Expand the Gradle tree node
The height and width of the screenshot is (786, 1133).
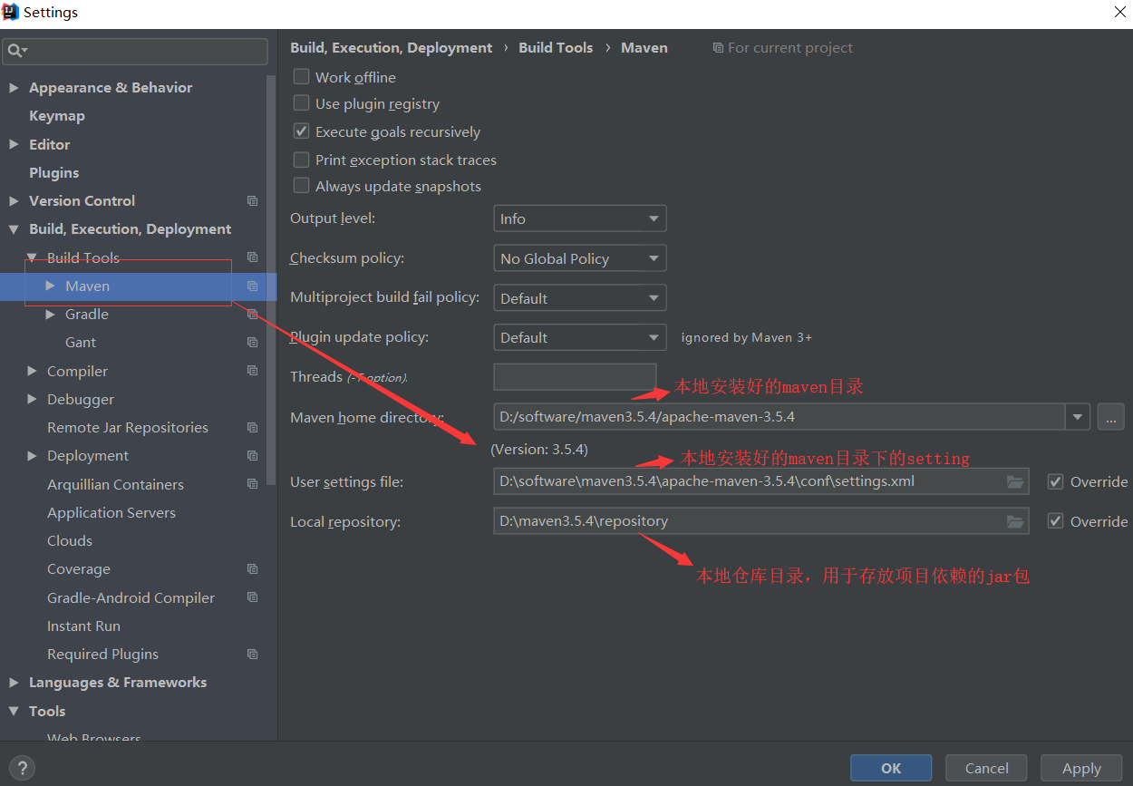(50, 315)
